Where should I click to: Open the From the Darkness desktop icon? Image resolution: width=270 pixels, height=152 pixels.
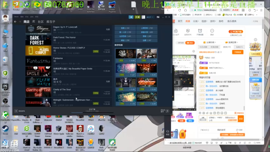90,6
